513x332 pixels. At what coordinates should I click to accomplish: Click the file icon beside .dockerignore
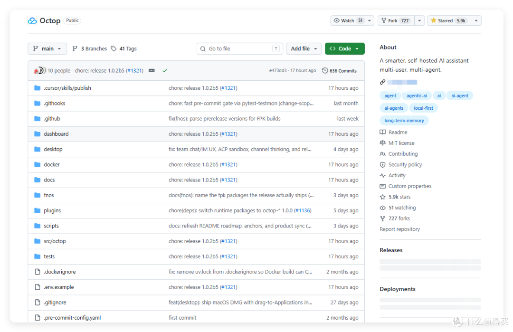coord(38,272)
